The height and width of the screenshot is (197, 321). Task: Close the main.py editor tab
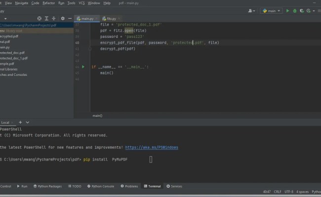click(96, 19)
